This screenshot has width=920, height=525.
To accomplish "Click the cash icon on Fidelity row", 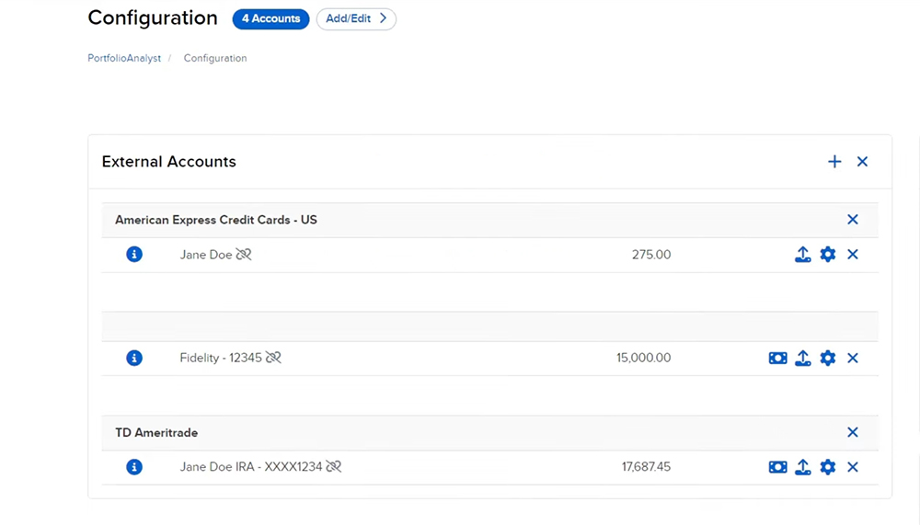I will pyautogui.click(x=778, y=358).
